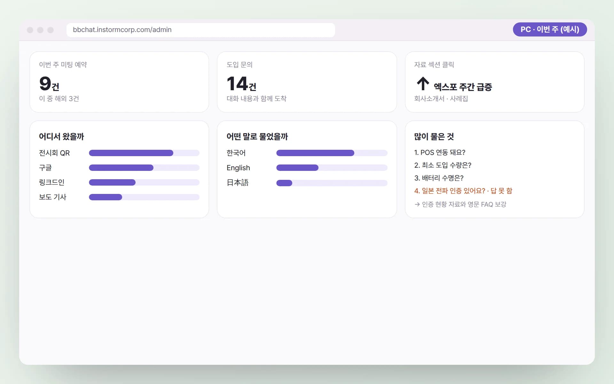Click the '구글' source label
The image size is (614, 384).
pos(45,168)
